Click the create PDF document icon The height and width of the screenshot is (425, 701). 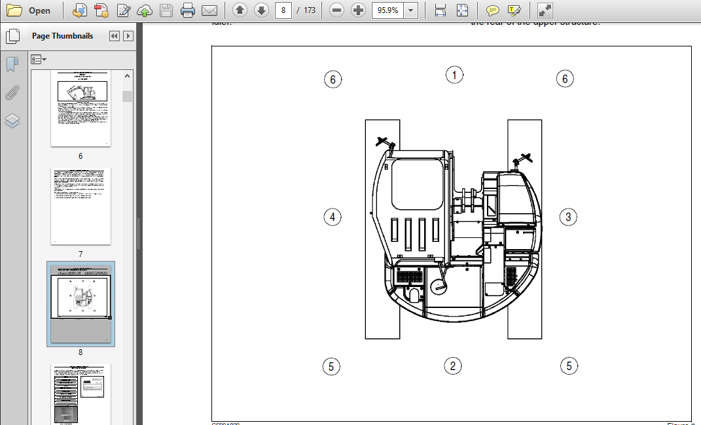[x=101, y=10]
